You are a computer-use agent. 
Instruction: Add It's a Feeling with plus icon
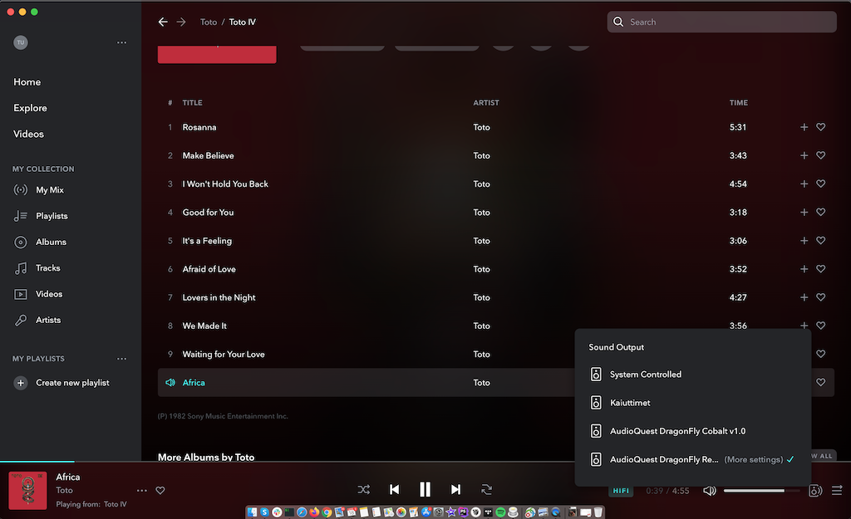coord(804,240)
